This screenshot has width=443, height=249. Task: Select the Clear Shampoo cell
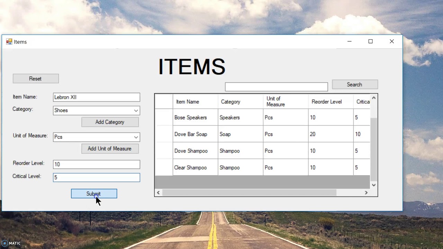pos(196,167)
